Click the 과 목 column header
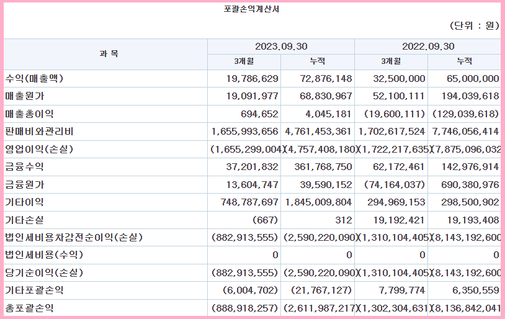The width and height of the screenshot is (505, 319). [x=109, y=53]
